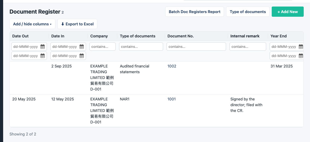Sort by Type of documents column header
The height and width of the screenshot is (142, 310).
coord(138,36)
